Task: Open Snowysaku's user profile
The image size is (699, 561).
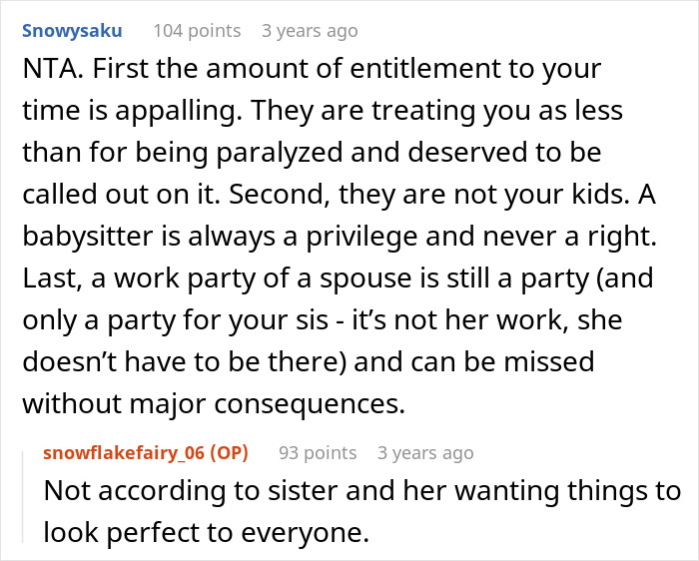Action: 71,31
